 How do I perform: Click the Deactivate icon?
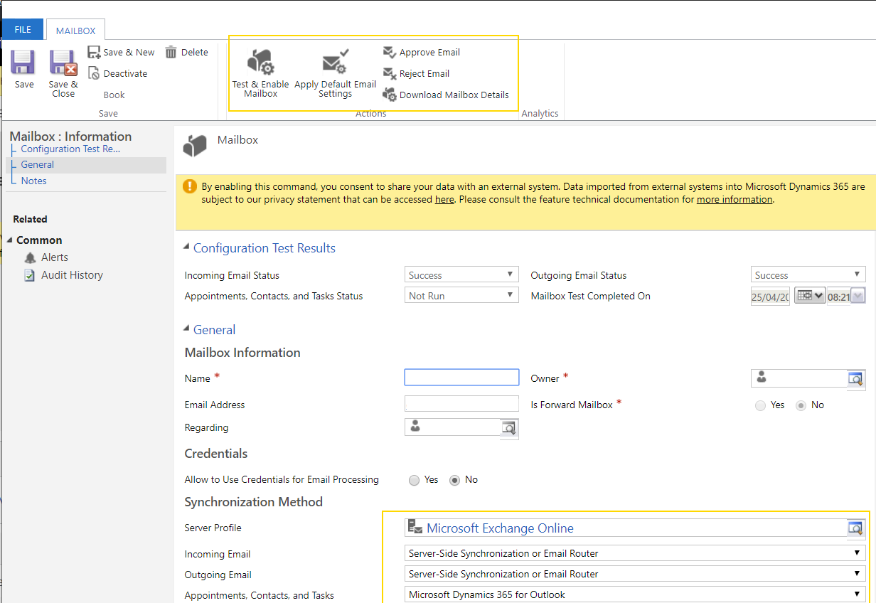point(97,73)
